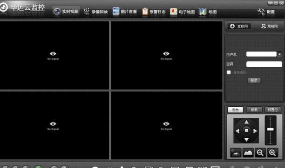
Task: Open the 图片查看 picture viewer
Action: pyautogui.click(x=125, y=12)
